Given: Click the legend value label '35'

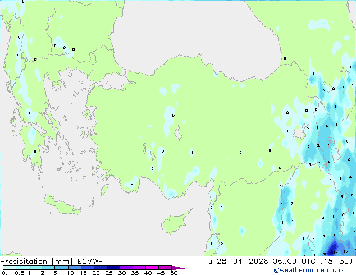Looking at the screenshot, I should point(135,273).
